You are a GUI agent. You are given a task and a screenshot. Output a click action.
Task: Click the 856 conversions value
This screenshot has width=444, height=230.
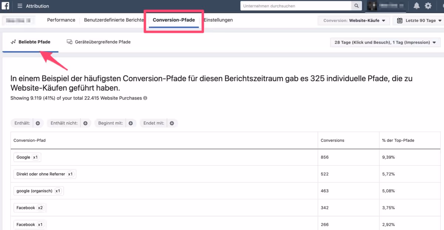(324, 157)
